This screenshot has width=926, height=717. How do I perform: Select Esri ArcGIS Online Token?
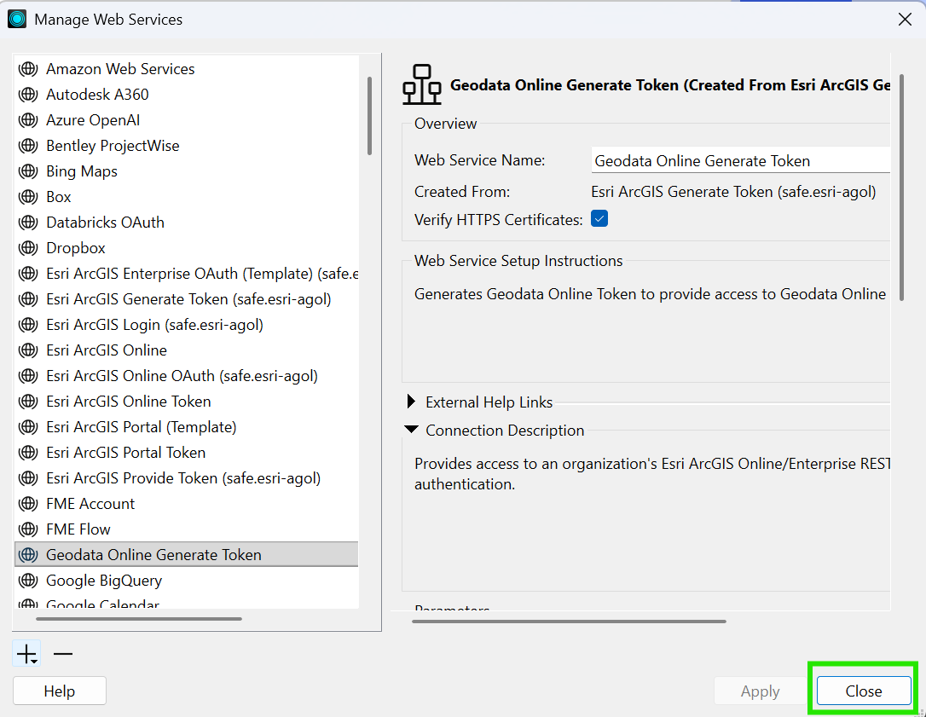(186, 402)
